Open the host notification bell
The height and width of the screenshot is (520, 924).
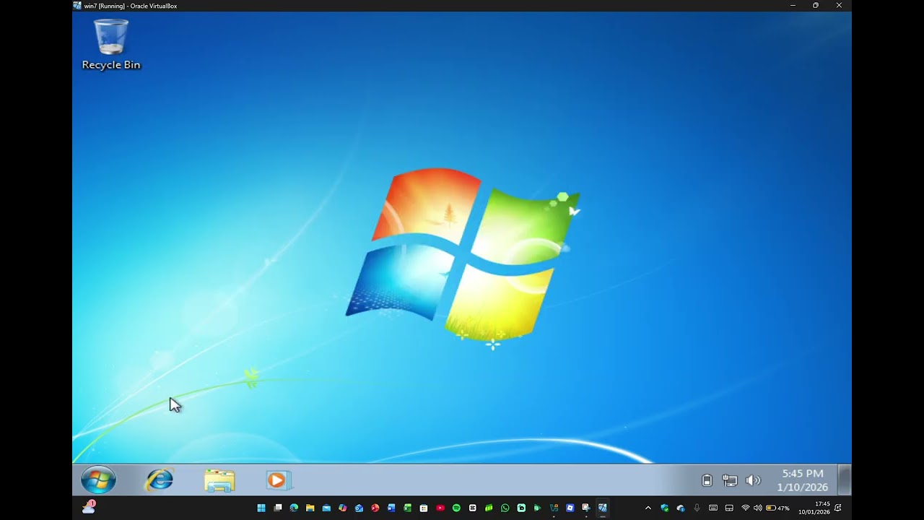(x=837, y=508)
